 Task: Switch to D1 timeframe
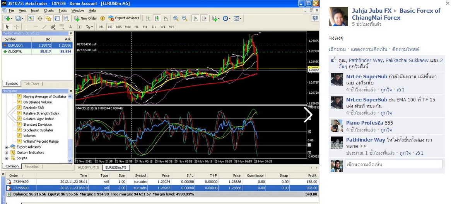tap(154, 27)
